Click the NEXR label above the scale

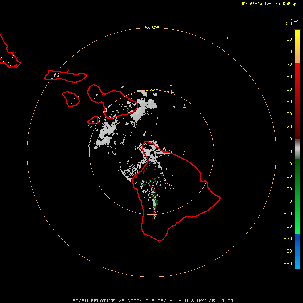[296, 20]
